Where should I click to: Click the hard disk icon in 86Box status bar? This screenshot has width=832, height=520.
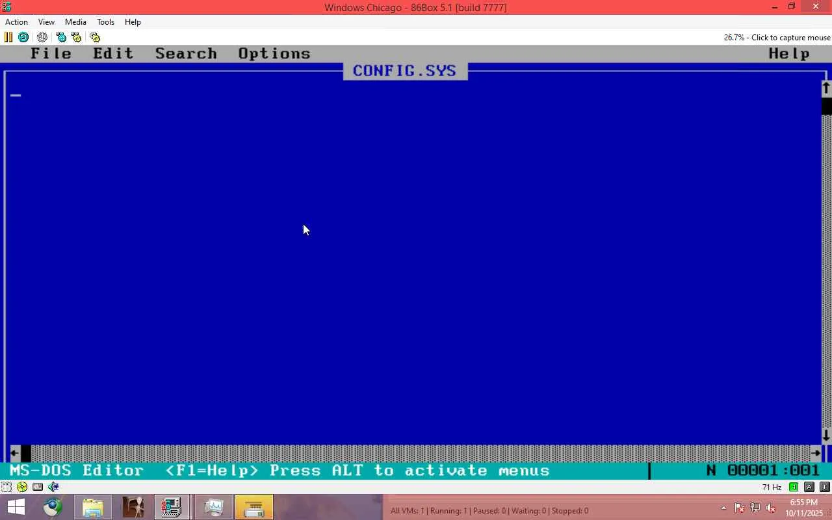pyautogui.click(x=38, y=487)
